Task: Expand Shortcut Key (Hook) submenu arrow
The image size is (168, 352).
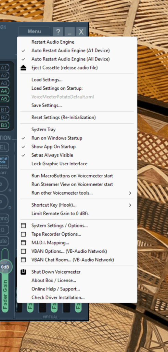Action: pos(130,205)
